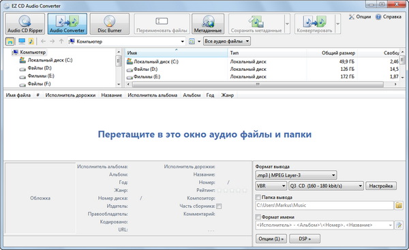Click the Название column header

pyautogui.click(x=112, y=95)
